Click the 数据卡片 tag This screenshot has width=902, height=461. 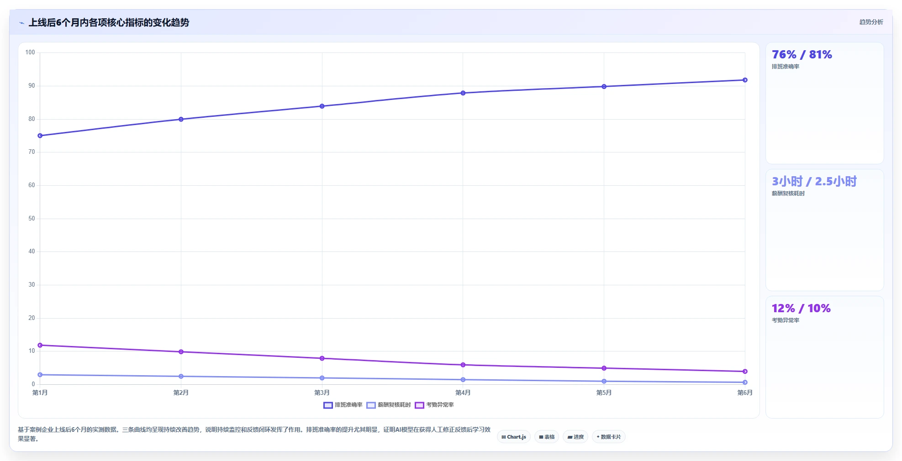click(x=609, y=437)
